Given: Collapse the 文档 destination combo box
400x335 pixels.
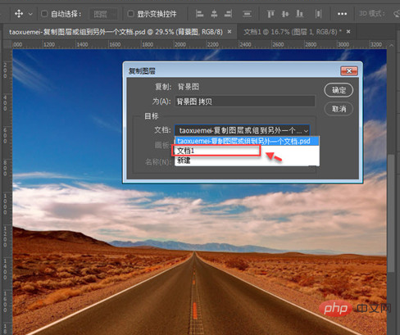Looking at the screenshot, I should [x=242, y=130].
